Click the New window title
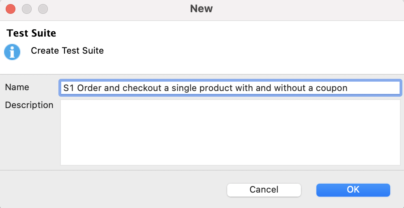The width and height of the screenshot is (404, 208). (201, 9)
